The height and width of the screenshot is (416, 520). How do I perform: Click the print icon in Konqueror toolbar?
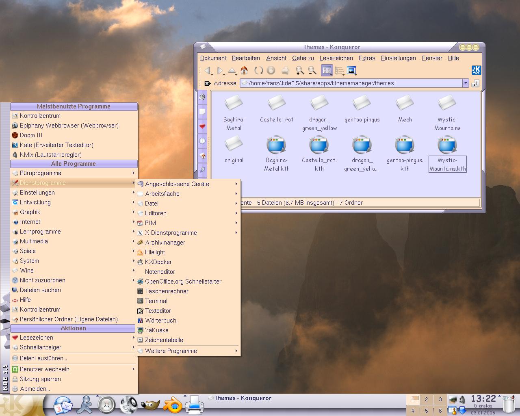click(x=286, y=70)
